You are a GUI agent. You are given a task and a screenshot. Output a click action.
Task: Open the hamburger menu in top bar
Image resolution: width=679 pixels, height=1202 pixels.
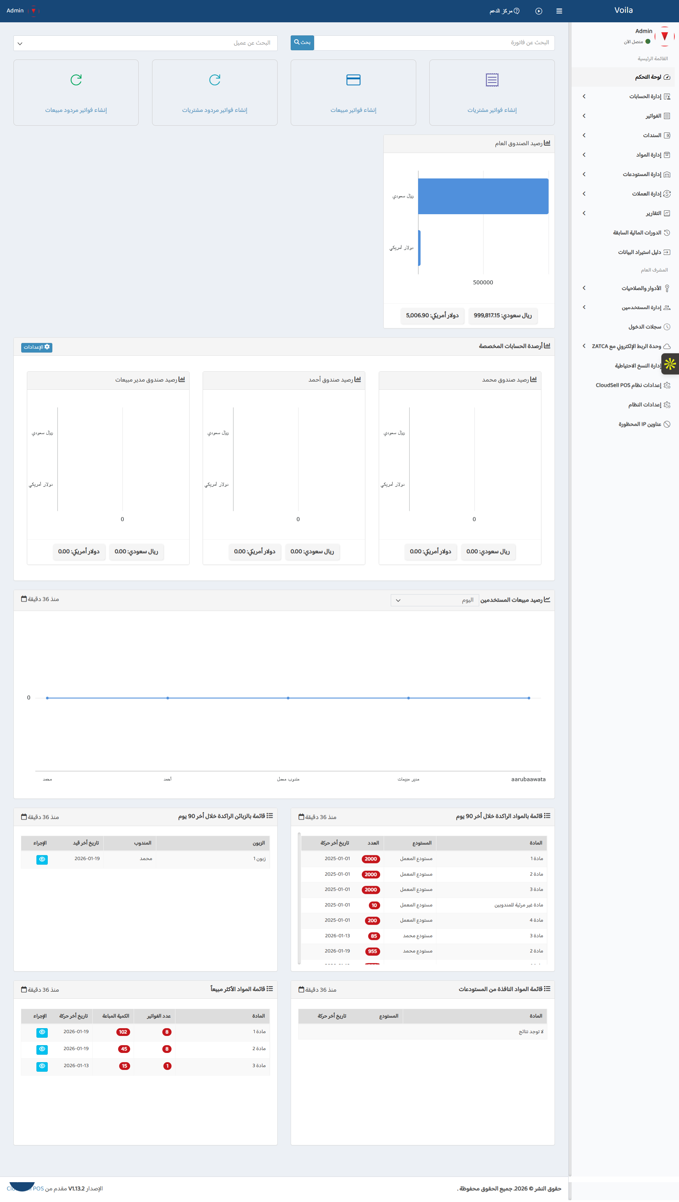(559, 11)
